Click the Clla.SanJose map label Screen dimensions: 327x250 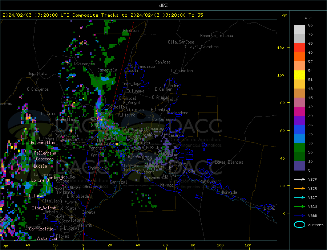click(181, 42)
